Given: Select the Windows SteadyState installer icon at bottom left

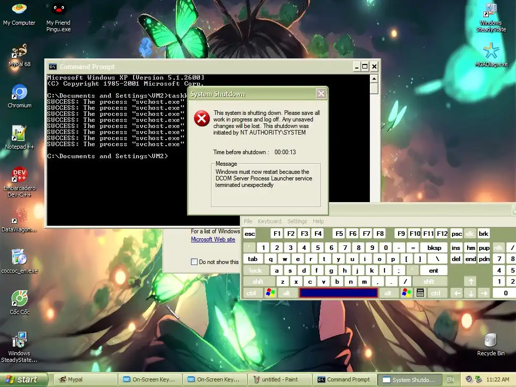Looking at the screenshot, I should tap(20, 347).
